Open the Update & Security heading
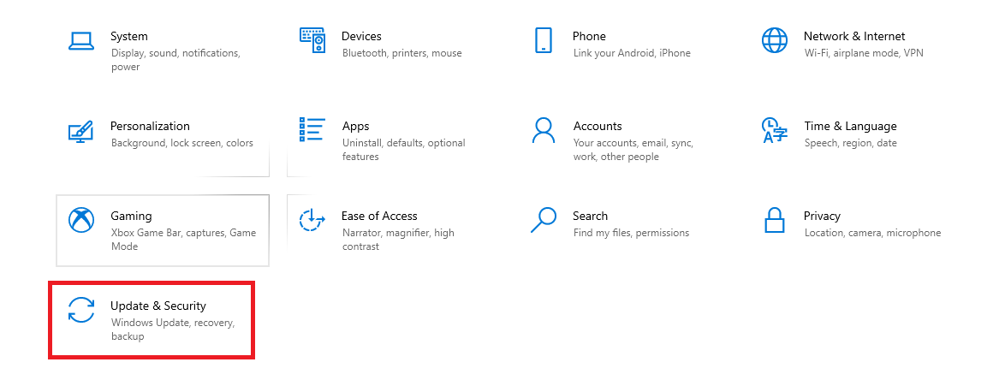 pos(158,306)
